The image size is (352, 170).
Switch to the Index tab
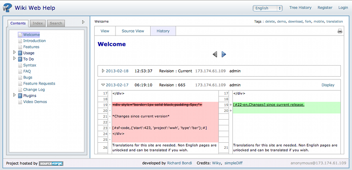click(38, 23)
